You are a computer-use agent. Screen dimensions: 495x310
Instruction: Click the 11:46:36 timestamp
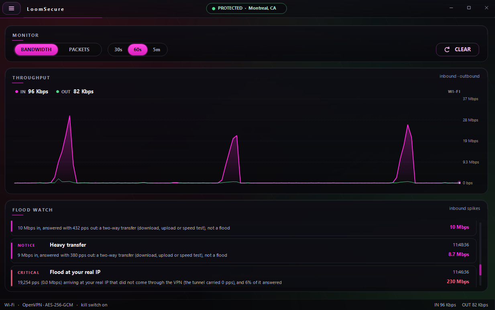[x=461, y=272]
